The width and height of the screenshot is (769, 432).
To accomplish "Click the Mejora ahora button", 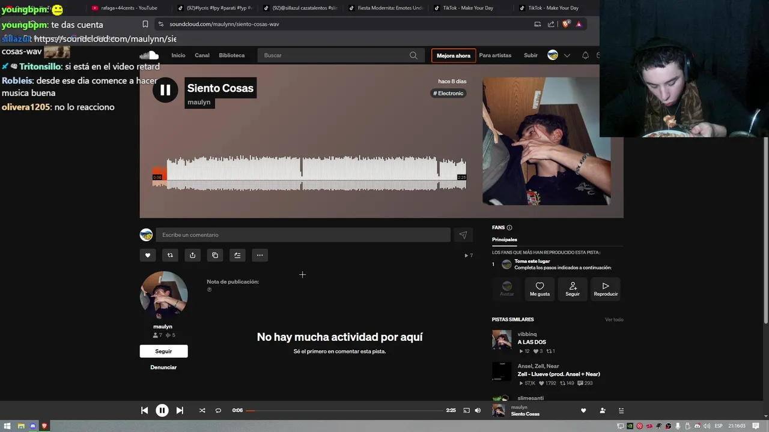I will pos(454,56).
